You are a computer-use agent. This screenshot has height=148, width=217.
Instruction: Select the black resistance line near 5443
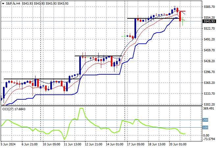coord(98,56)
